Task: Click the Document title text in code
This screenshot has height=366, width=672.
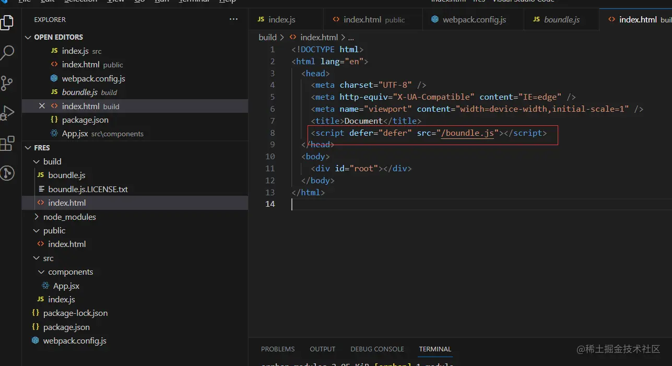Action: coord(363,121)
